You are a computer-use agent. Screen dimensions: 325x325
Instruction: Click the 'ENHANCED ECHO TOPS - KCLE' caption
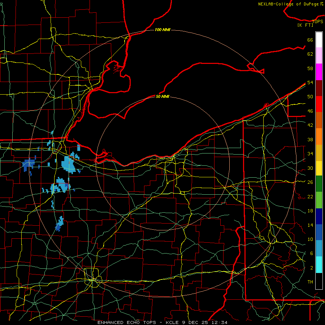coord(138,322)
